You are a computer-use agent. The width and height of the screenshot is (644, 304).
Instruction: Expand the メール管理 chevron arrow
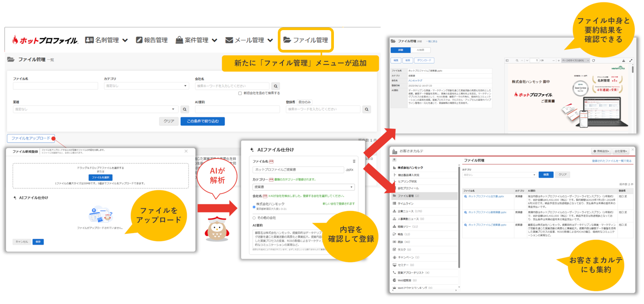click(270, 40)
